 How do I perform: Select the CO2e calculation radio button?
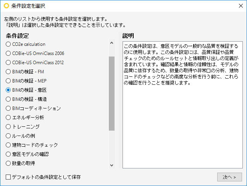(x=8, y=44)
